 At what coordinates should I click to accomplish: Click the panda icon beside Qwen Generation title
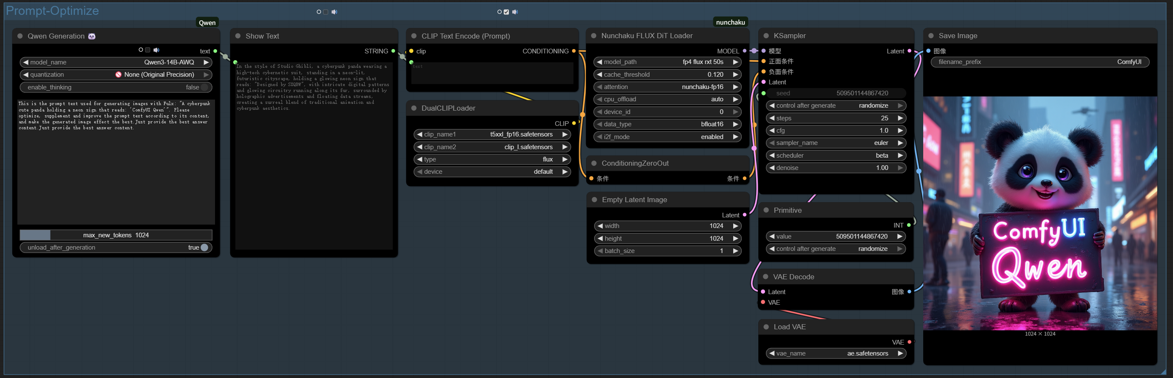(x=92, y=36)
